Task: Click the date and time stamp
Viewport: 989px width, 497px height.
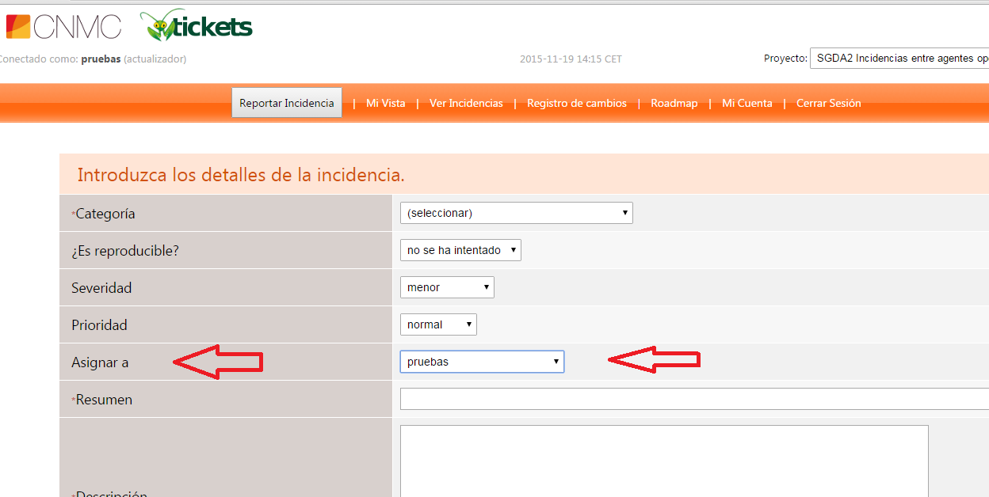Action: tap(571, 59)
